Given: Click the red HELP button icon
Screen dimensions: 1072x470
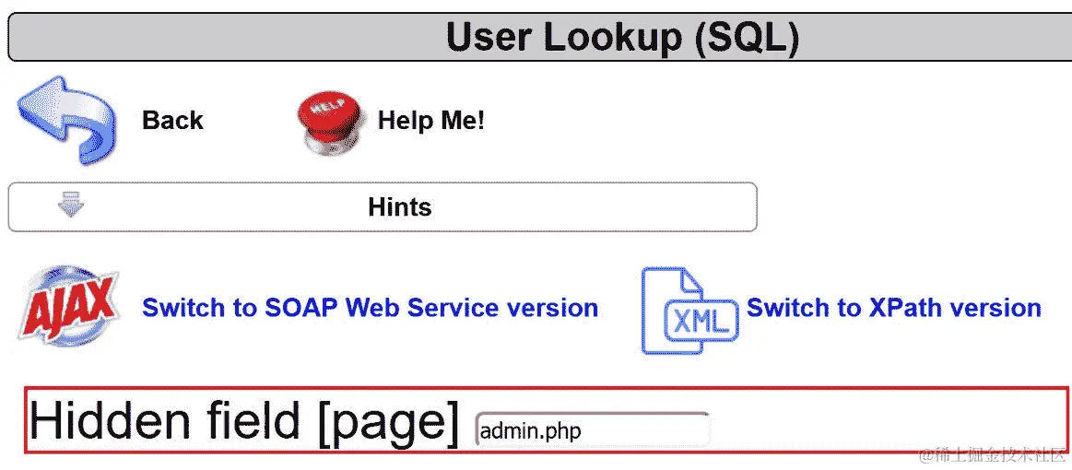Looking at the screenshot, I should tap(330, 122).
